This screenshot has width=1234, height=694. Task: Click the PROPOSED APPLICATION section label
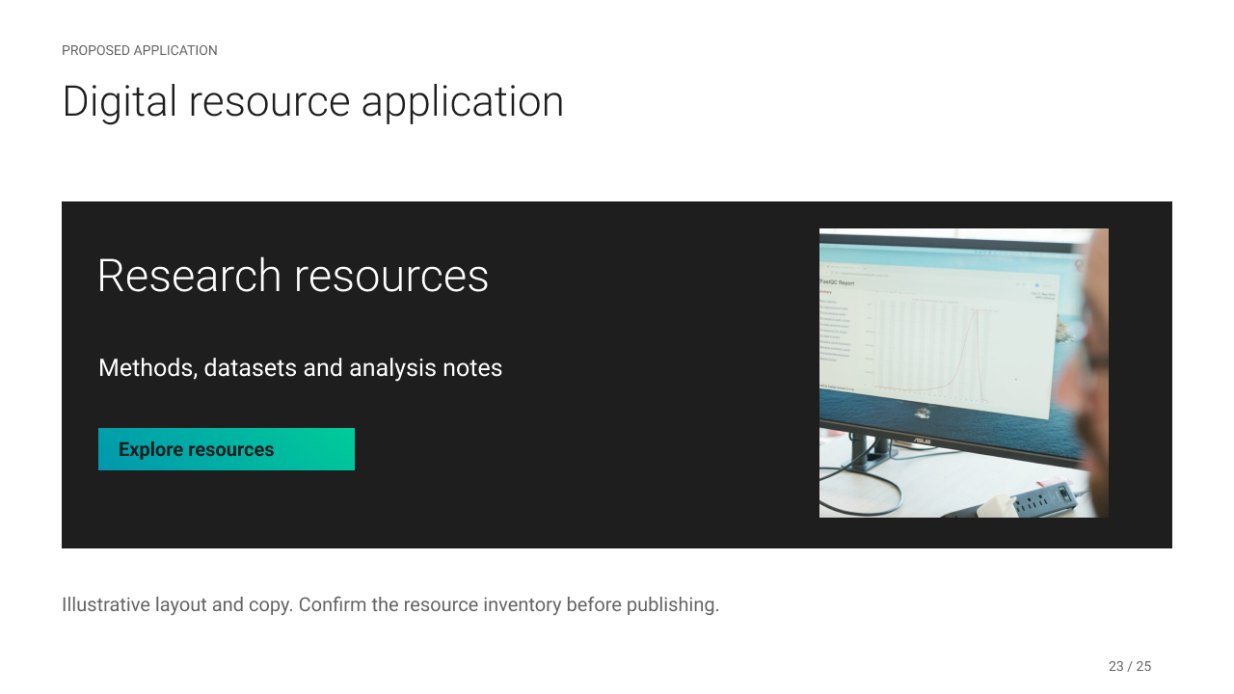(x=140, y=50)
